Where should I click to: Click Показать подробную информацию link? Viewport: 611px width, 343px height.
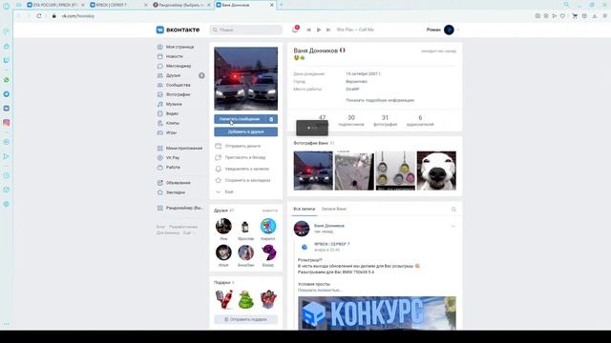tap(380, 100)
